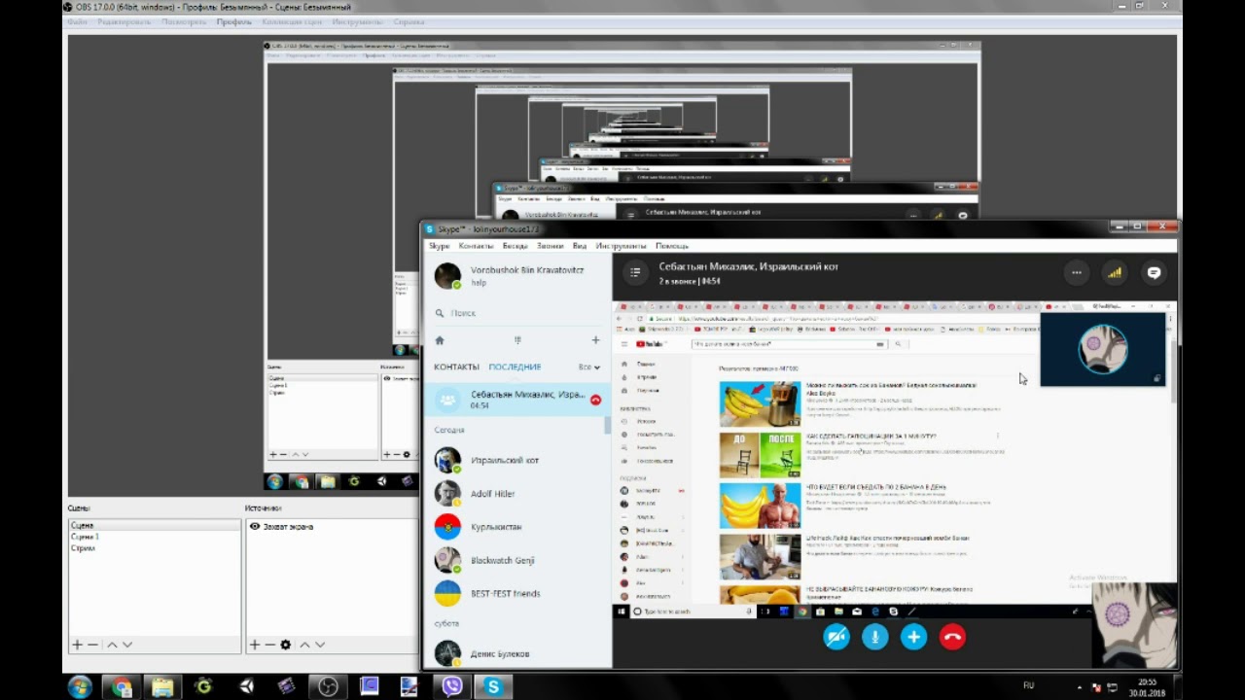
Task: Select the Денис Булеков contact
Action: pyautogui.click(x=516, y=653)
